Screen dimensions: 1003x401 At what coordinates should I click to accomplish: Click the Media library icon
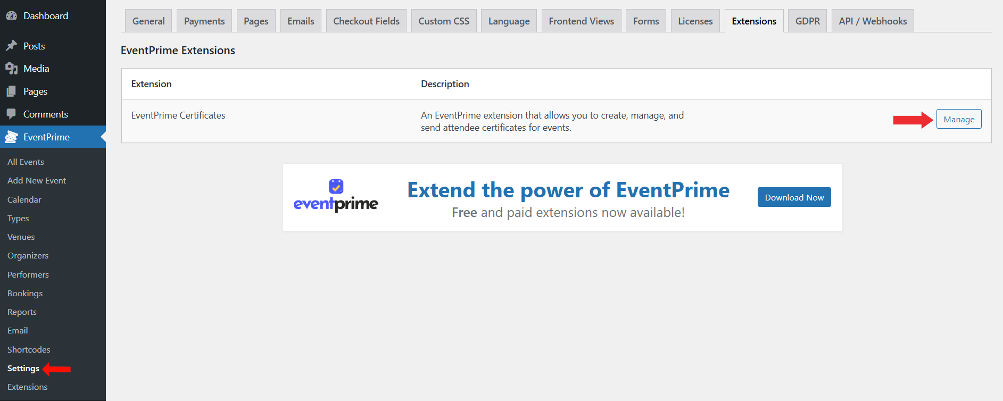pos(11,69)
